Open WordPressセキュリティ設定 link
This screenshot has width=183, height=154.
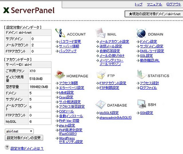coord(71,140)
